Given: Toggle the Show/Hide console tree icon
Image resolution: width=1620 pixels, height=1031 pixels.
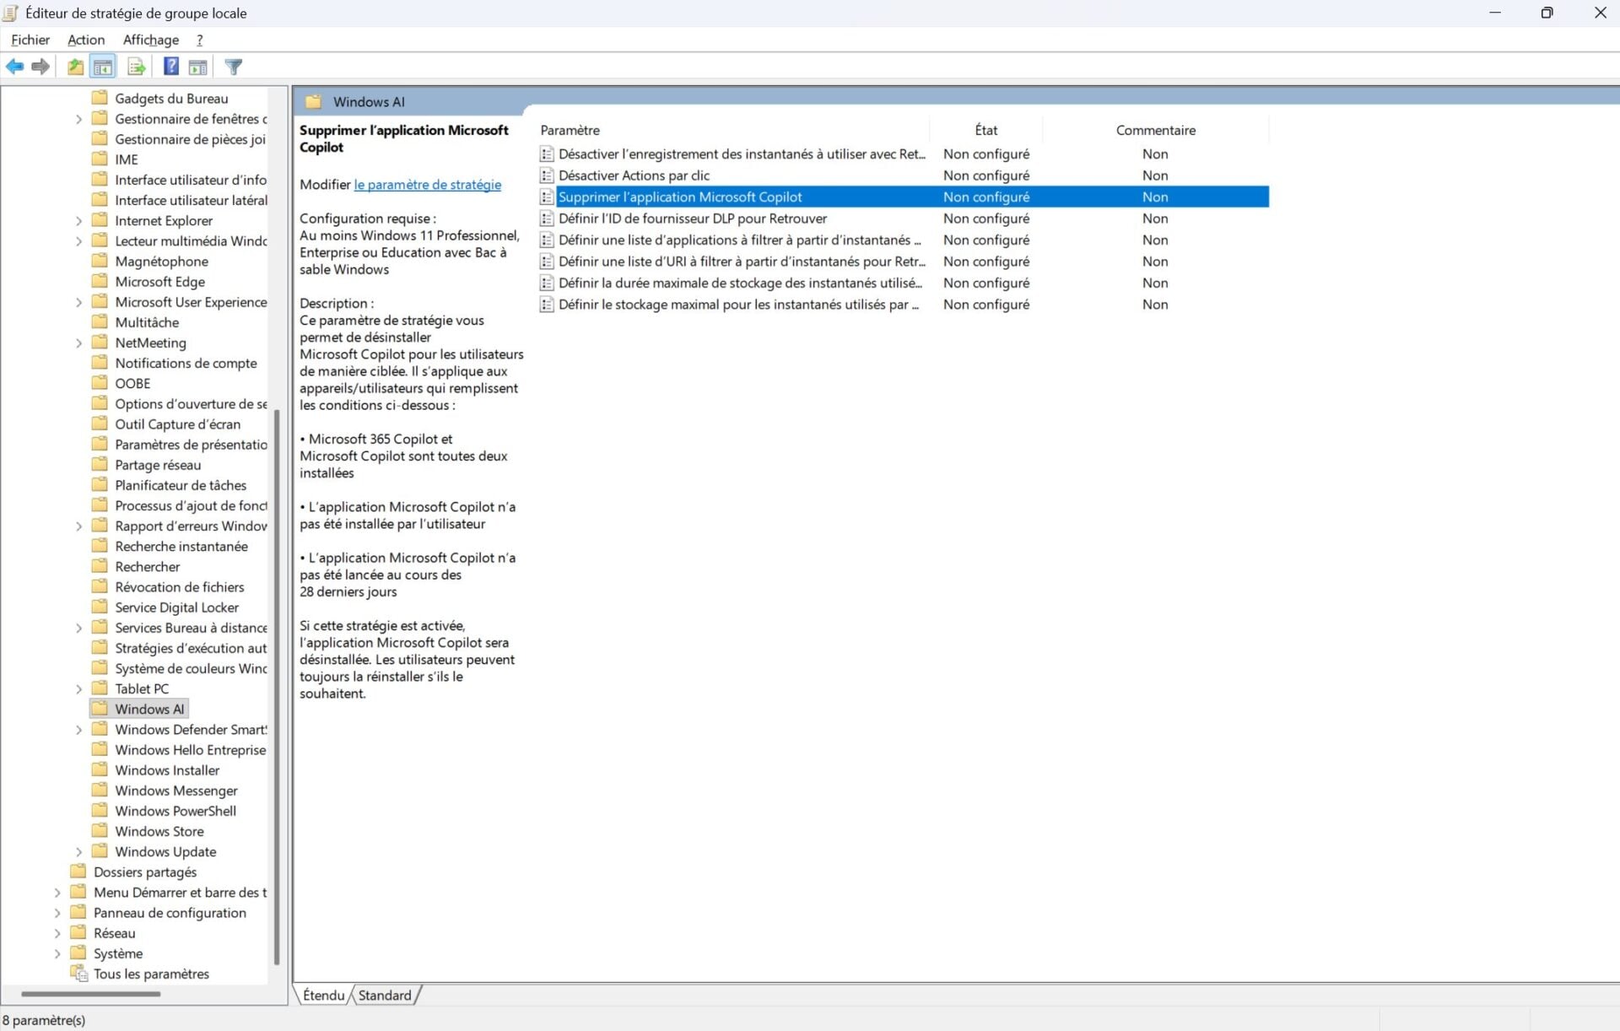Looking at the screenshot, I should pyautogui.click(x=103, y=67).
